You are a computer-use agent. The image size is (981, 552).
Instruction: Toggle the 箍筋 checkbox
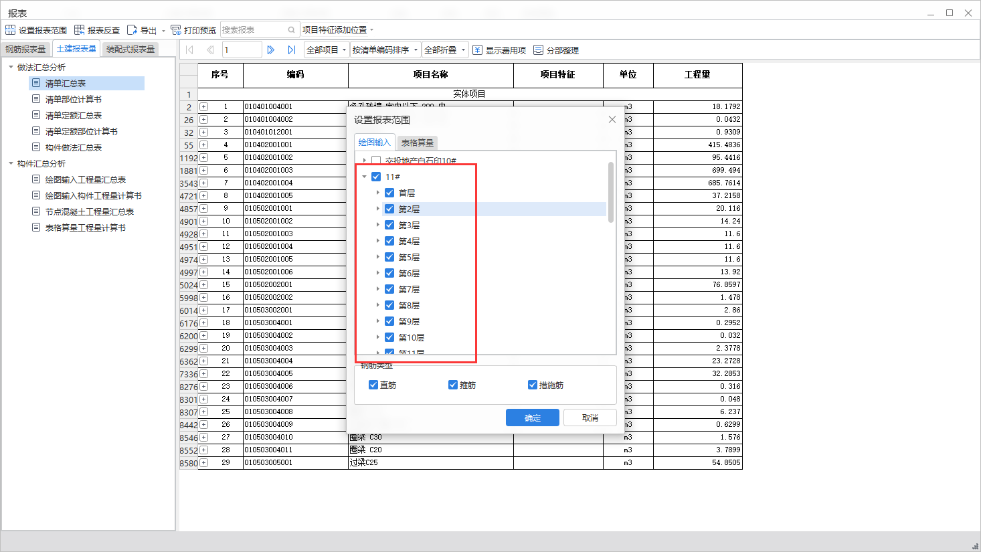(x=453, y=385)
